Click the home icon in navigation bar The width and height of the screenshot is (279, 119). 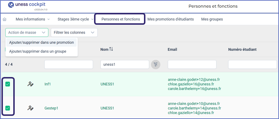(x=5, y=19)
